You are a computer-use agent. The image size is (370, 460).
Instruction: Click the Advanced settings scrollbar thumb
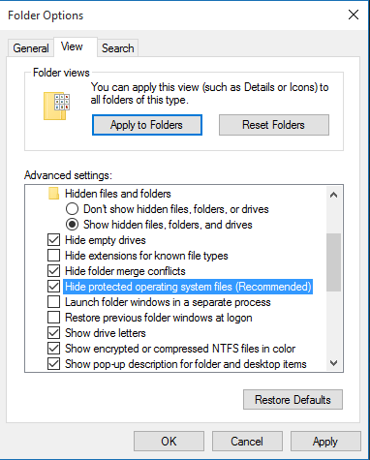[x=334, y=262]
